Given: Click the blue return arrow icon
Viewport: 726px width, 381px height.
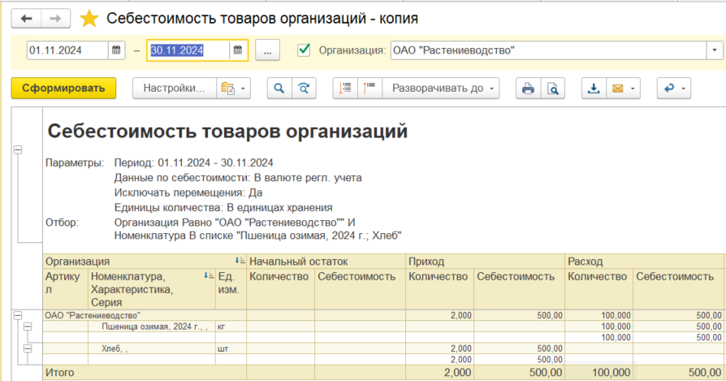Looking at the screenshot, I should (x=669, y=88).
